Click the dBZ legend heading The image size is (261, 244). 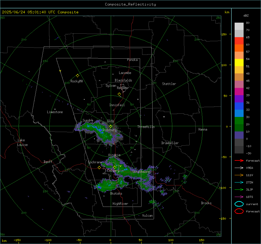tap(246, 15)
